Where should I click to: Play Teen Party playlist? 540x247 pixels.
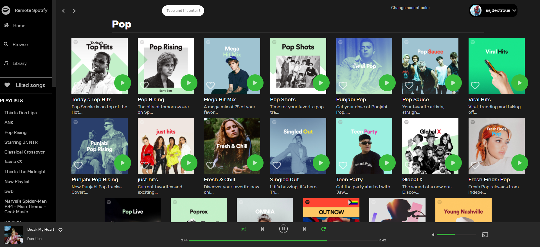[387, 163]
